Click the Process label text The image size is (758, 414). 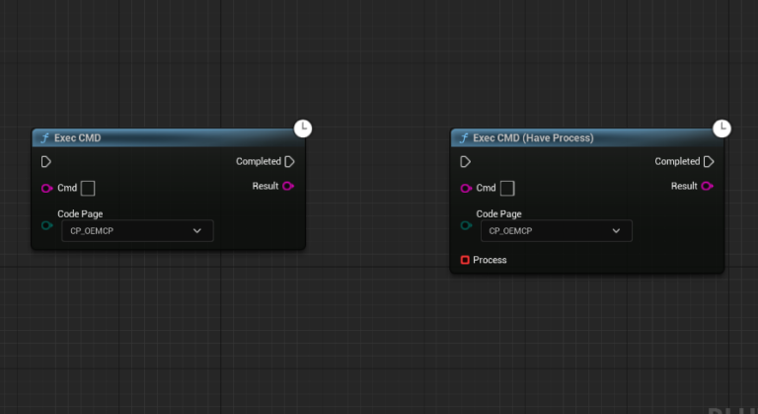[x=490, y=260]
